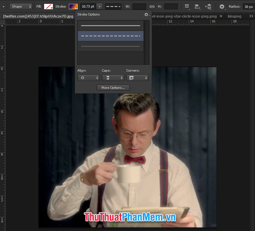Close the star-circle-icon-png.png tab
This screenshot has height=231, width=255.
click(221, 16)
